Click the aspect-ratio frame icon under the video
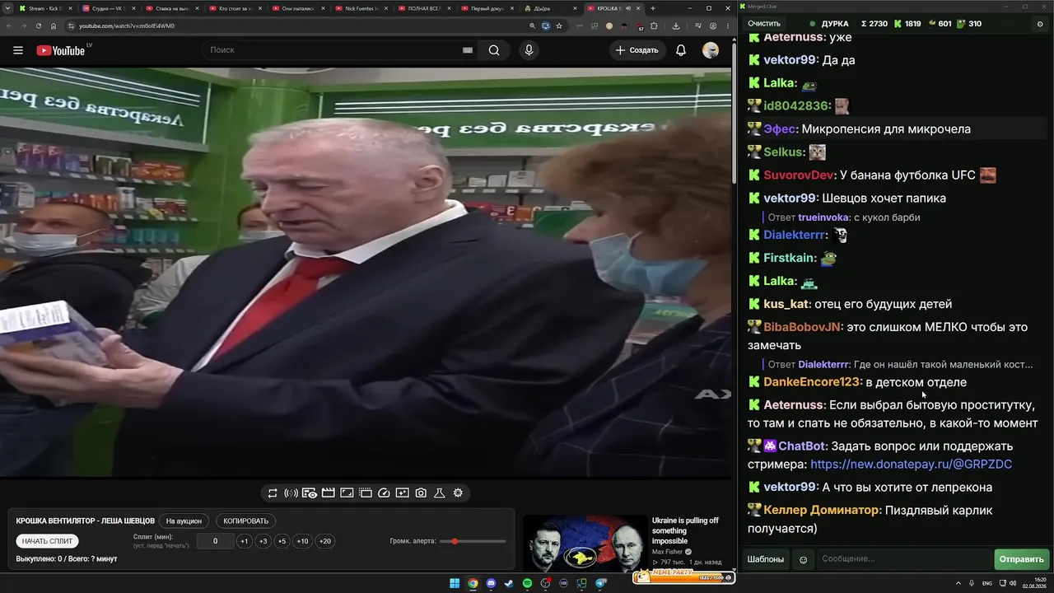Viewport: 1054px width, 593px height. (x=347, y=493)
